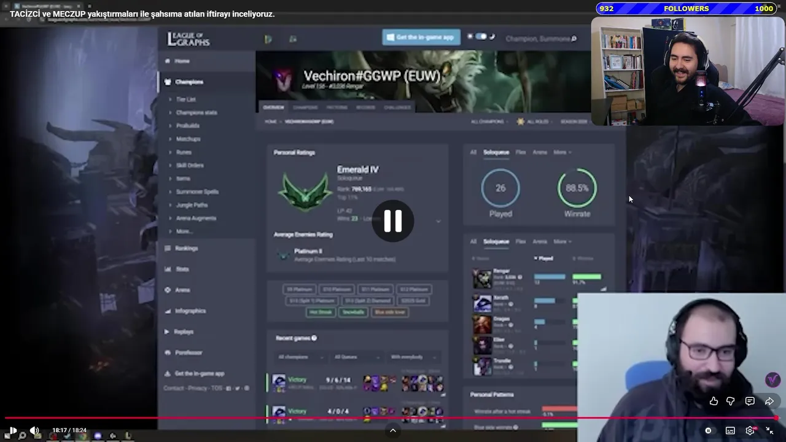Click Rengar champion portrait in list
Viewport: 786px width, 442px height.
tap(482, 278)
